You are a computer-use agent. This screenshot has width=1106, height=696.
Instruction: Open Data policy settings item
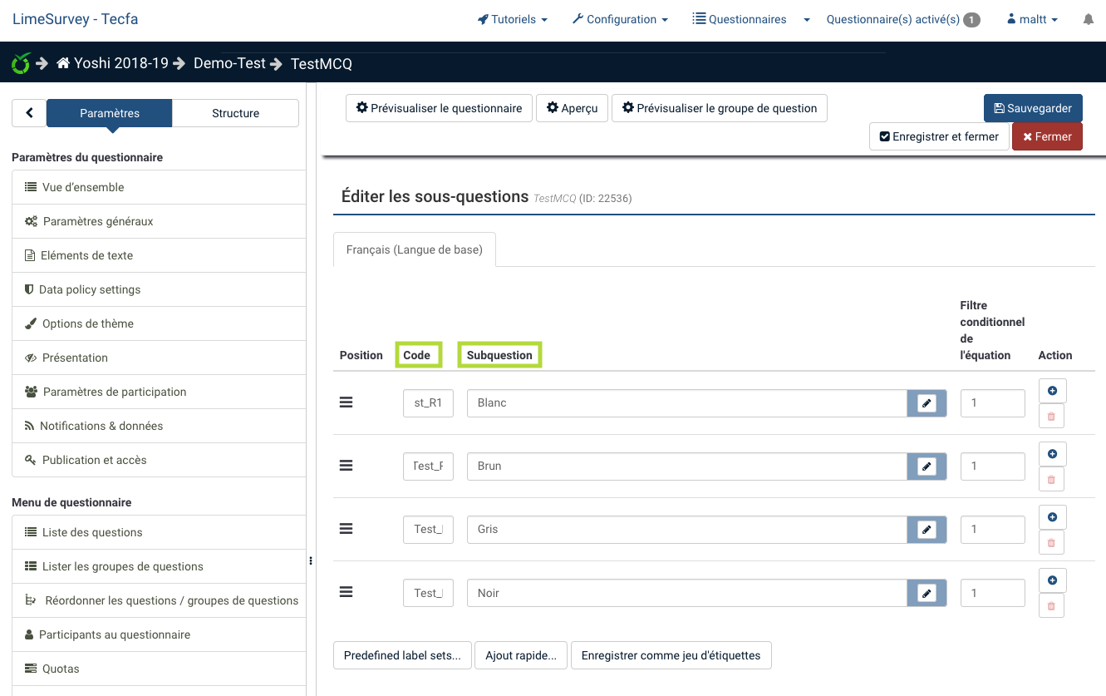(159, 289)
